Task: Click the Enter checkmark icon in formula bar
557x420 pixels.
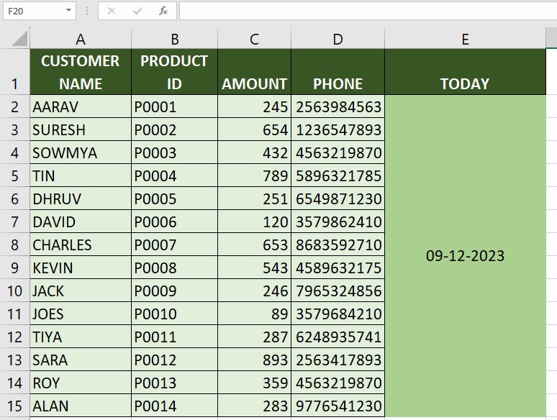Action: pos(137,11)
